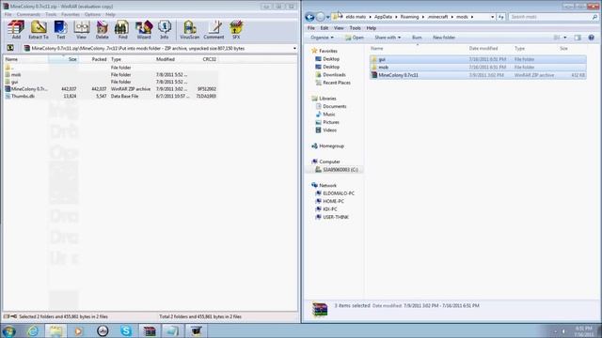Screen dimensions: 602x338
Task: Click the Search mods input field
Action: tap(553, 17)
